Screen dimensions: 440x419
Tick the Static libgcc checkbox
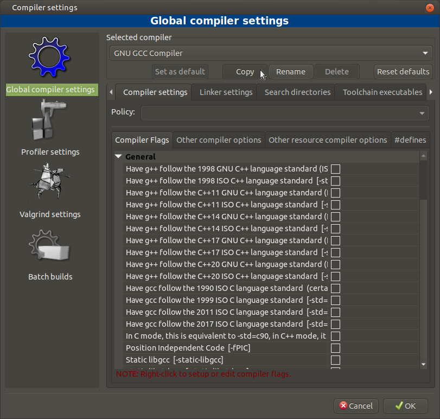pyautogui.click(x=335, y=360)
